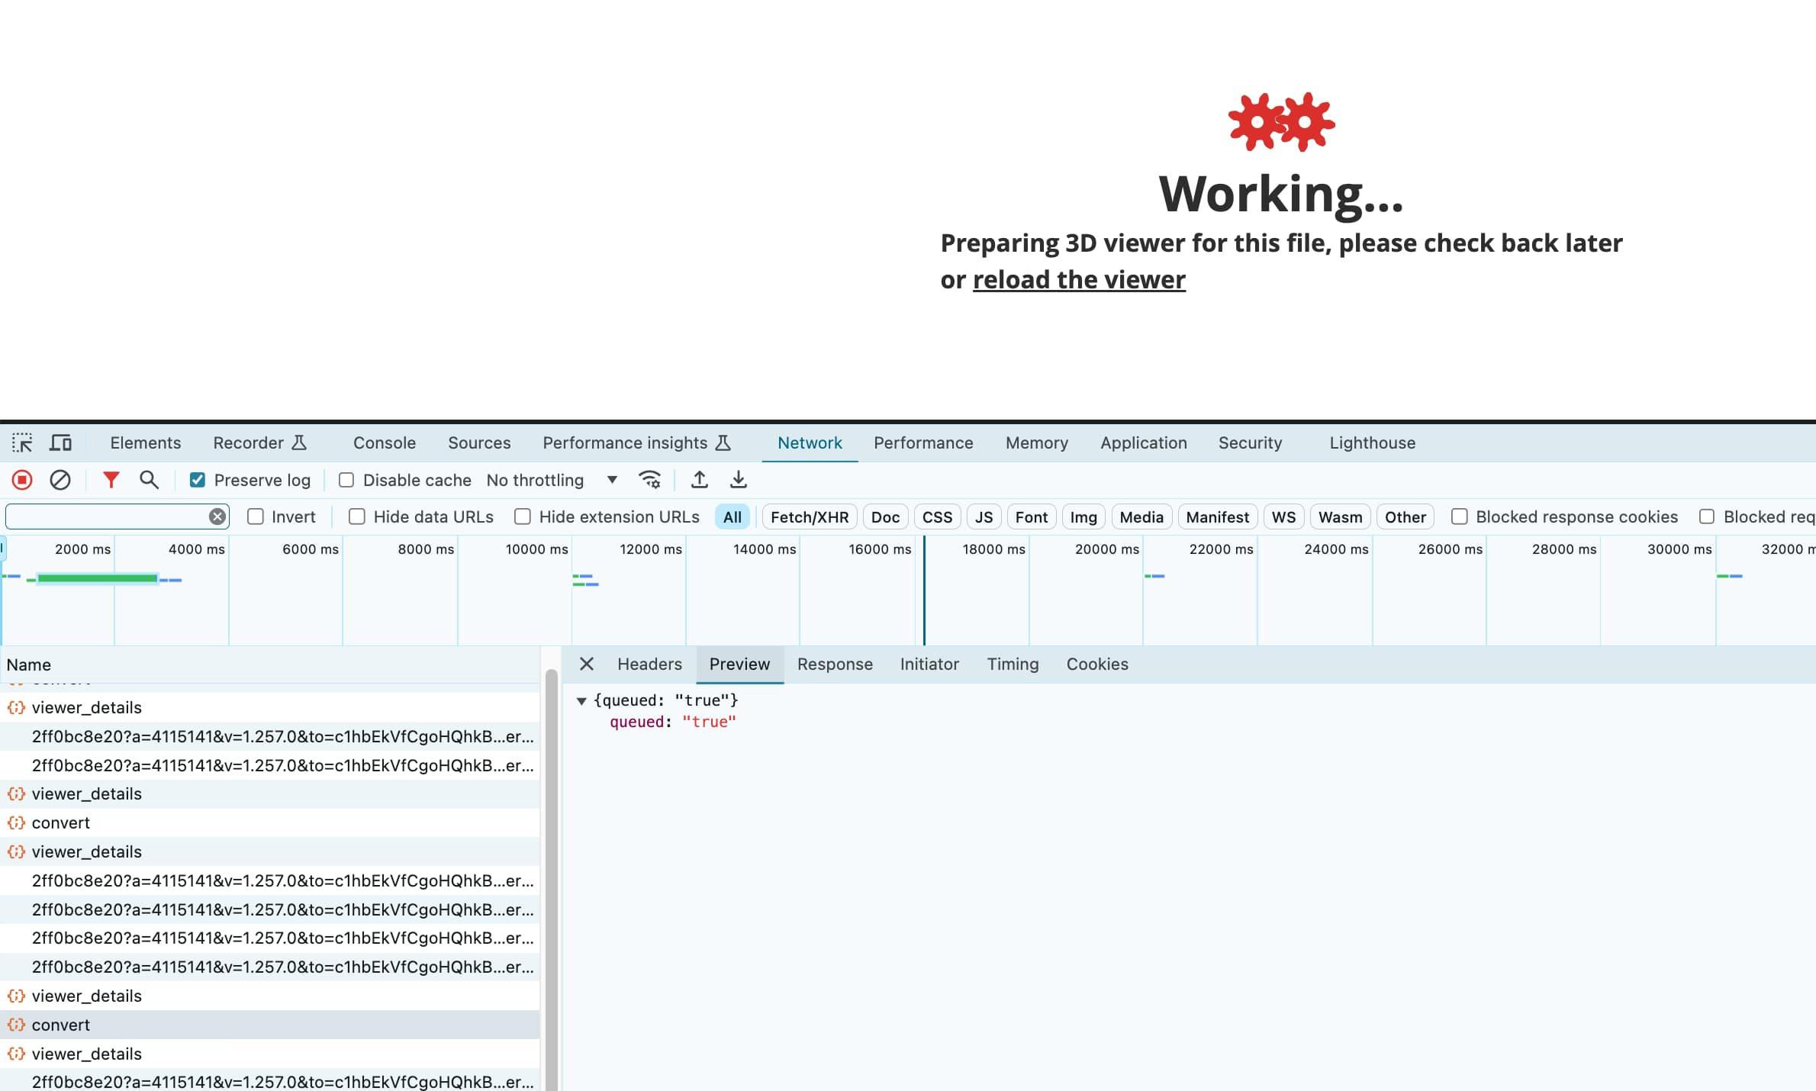Close the request details pane

[x=586, y=664]
